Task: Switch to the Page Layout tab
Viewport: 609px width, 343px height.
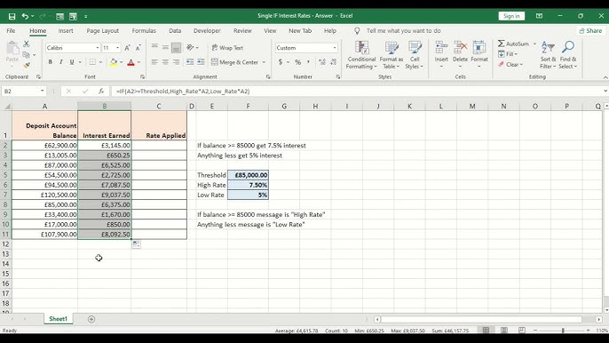Action: coord(103,31)
